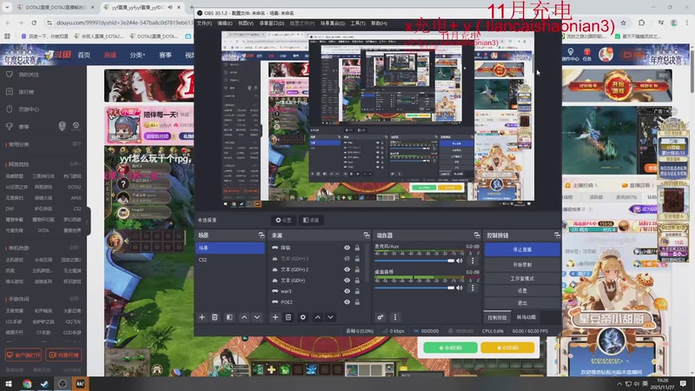Screen dimensions: 695x391
Task: Toggle lock on POE2 source
Action: [x=357, y=302]
